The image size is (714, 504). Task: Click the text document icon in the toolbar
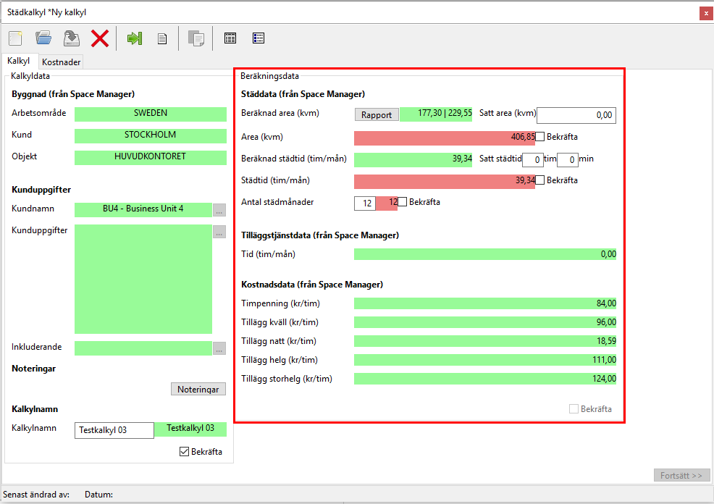162,38
